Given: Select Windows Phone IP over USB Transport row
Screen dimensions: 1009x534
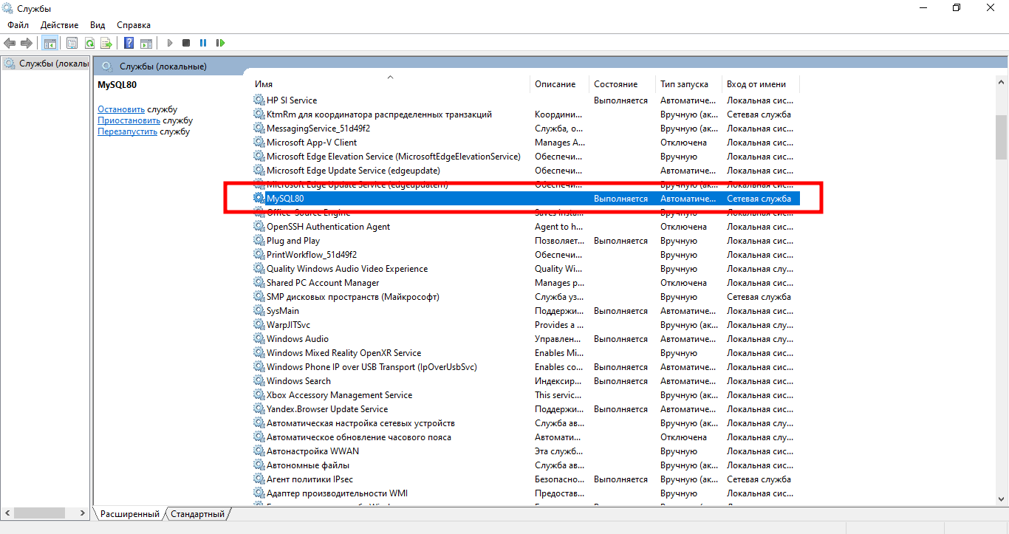Looking at the screenshot, I should [525, 367].
